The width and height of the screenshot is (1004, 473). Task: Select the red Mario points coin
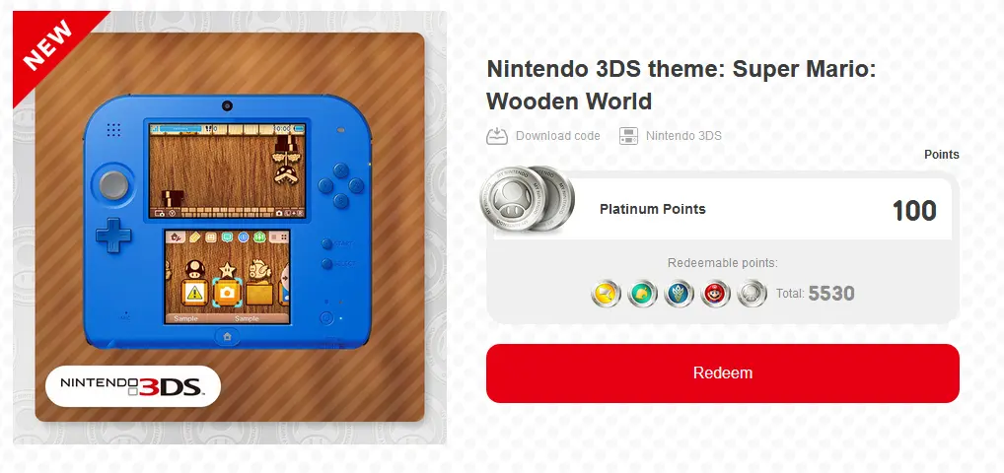pos(715,294)
